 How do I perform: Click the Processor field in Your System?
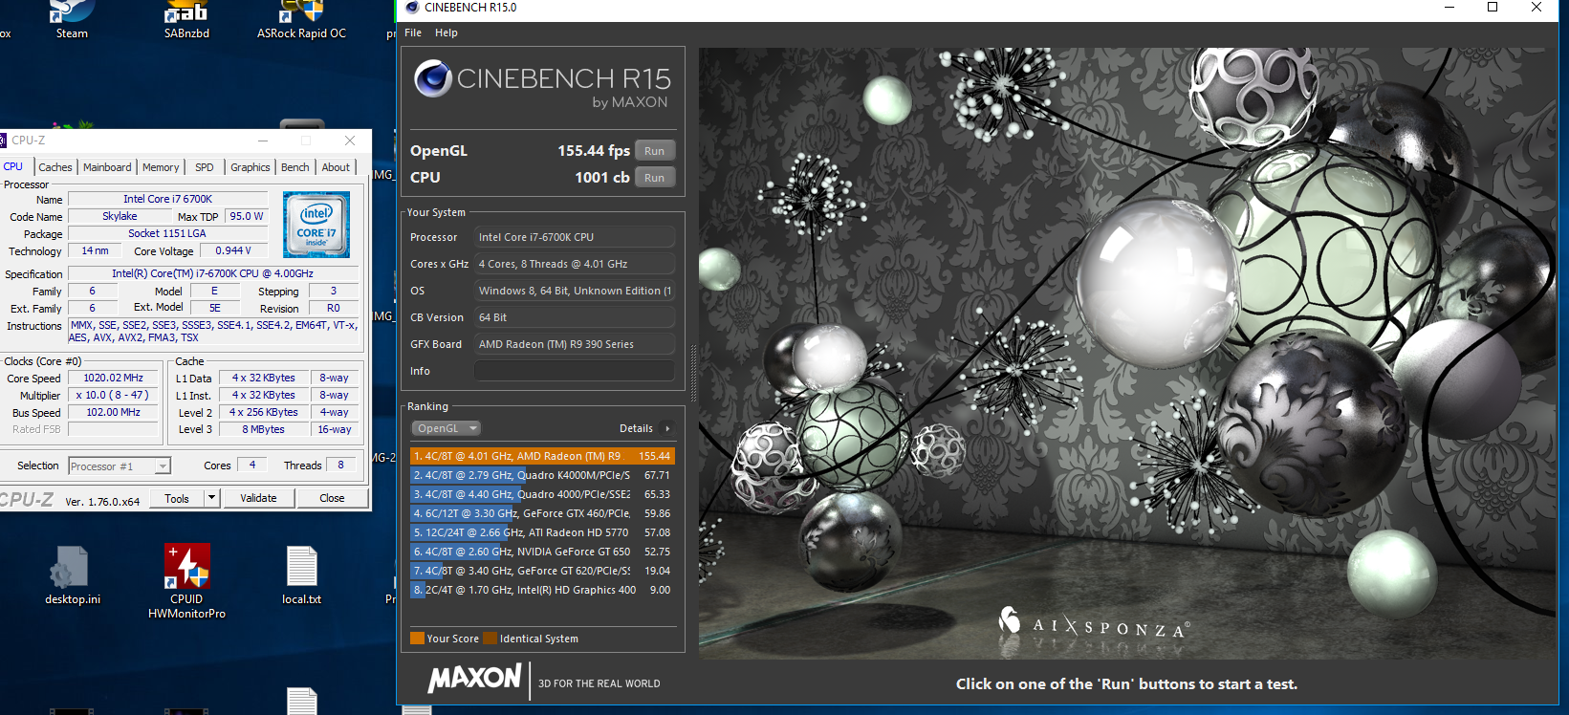pos(575,237)
